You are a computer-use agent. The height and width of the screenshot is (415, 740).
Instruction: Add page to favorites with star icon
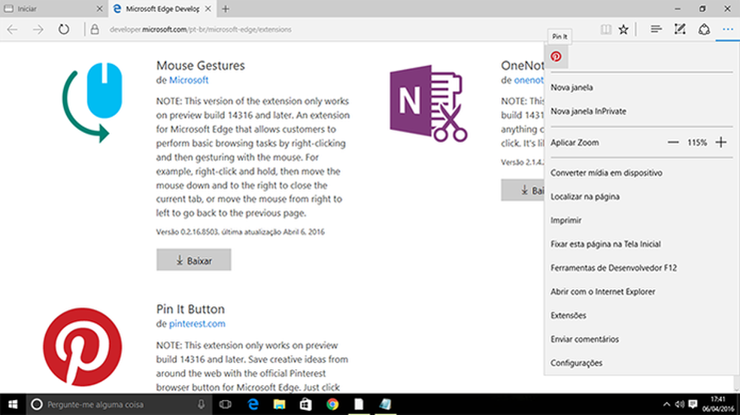coord(623,30)
